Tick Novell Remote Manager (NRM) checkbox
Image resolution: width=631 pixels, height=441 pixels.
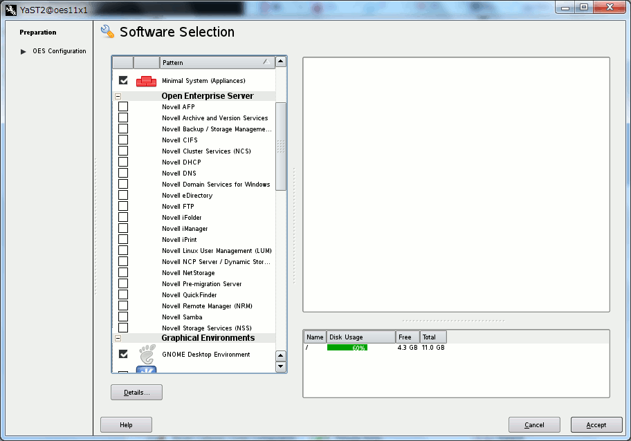point(123,306)
